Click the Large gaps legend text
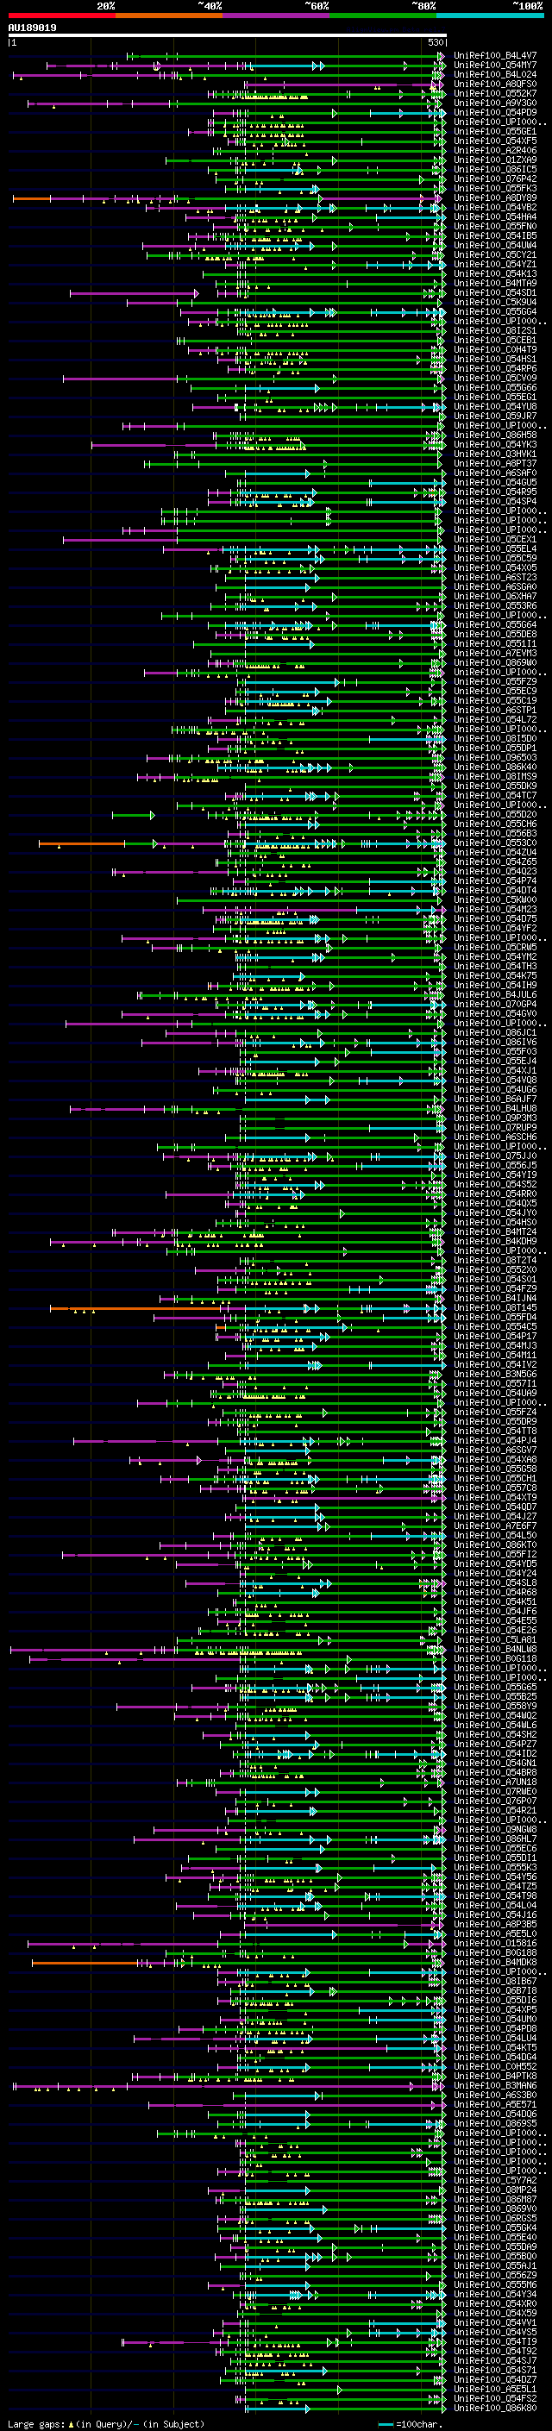The width and height of the screenshot is (552, 2431). [x=106, y=2423]
